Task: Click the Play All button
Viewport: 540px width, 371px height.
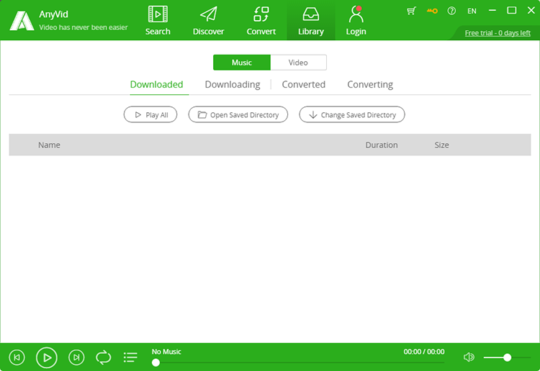Action: (x=150, y=114)
